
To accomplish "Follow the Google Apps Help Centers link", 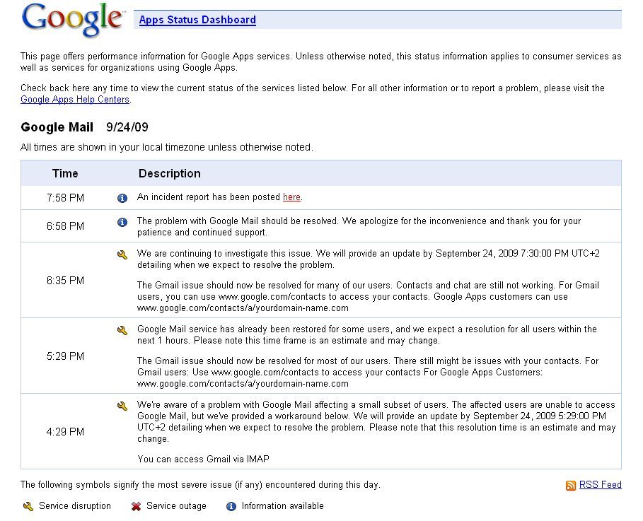I will pos(74,99).
